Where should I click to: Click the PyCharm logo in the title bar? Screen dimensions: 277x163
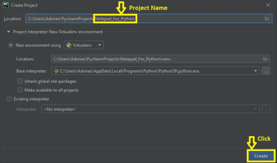5,5
